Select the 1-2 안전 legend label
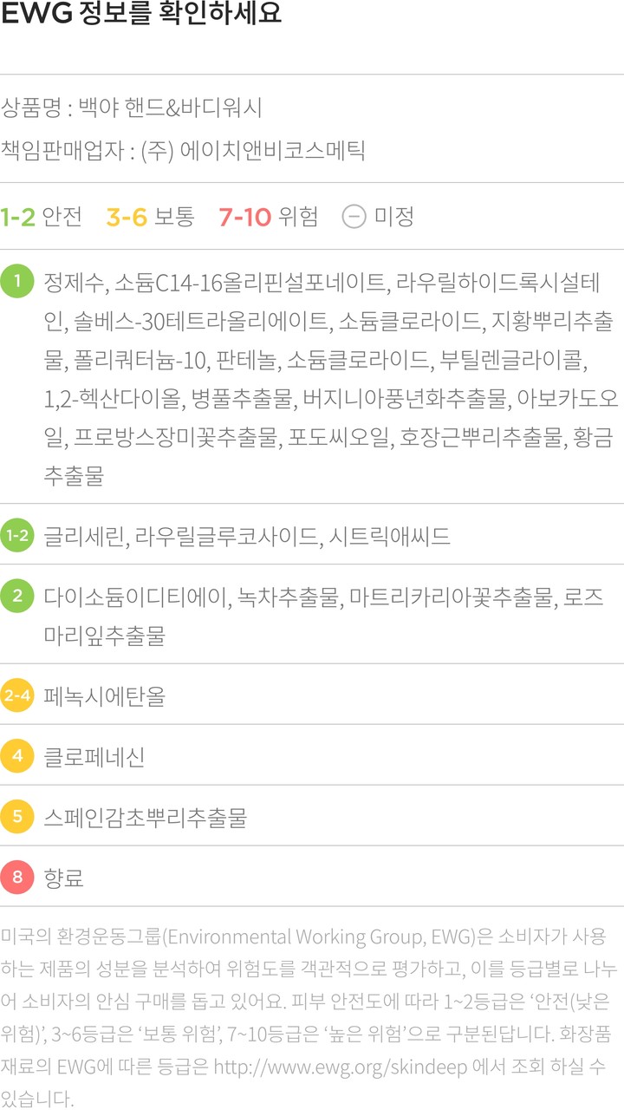The width and height of the screenshot is (624, 1116). click(41, 216)
